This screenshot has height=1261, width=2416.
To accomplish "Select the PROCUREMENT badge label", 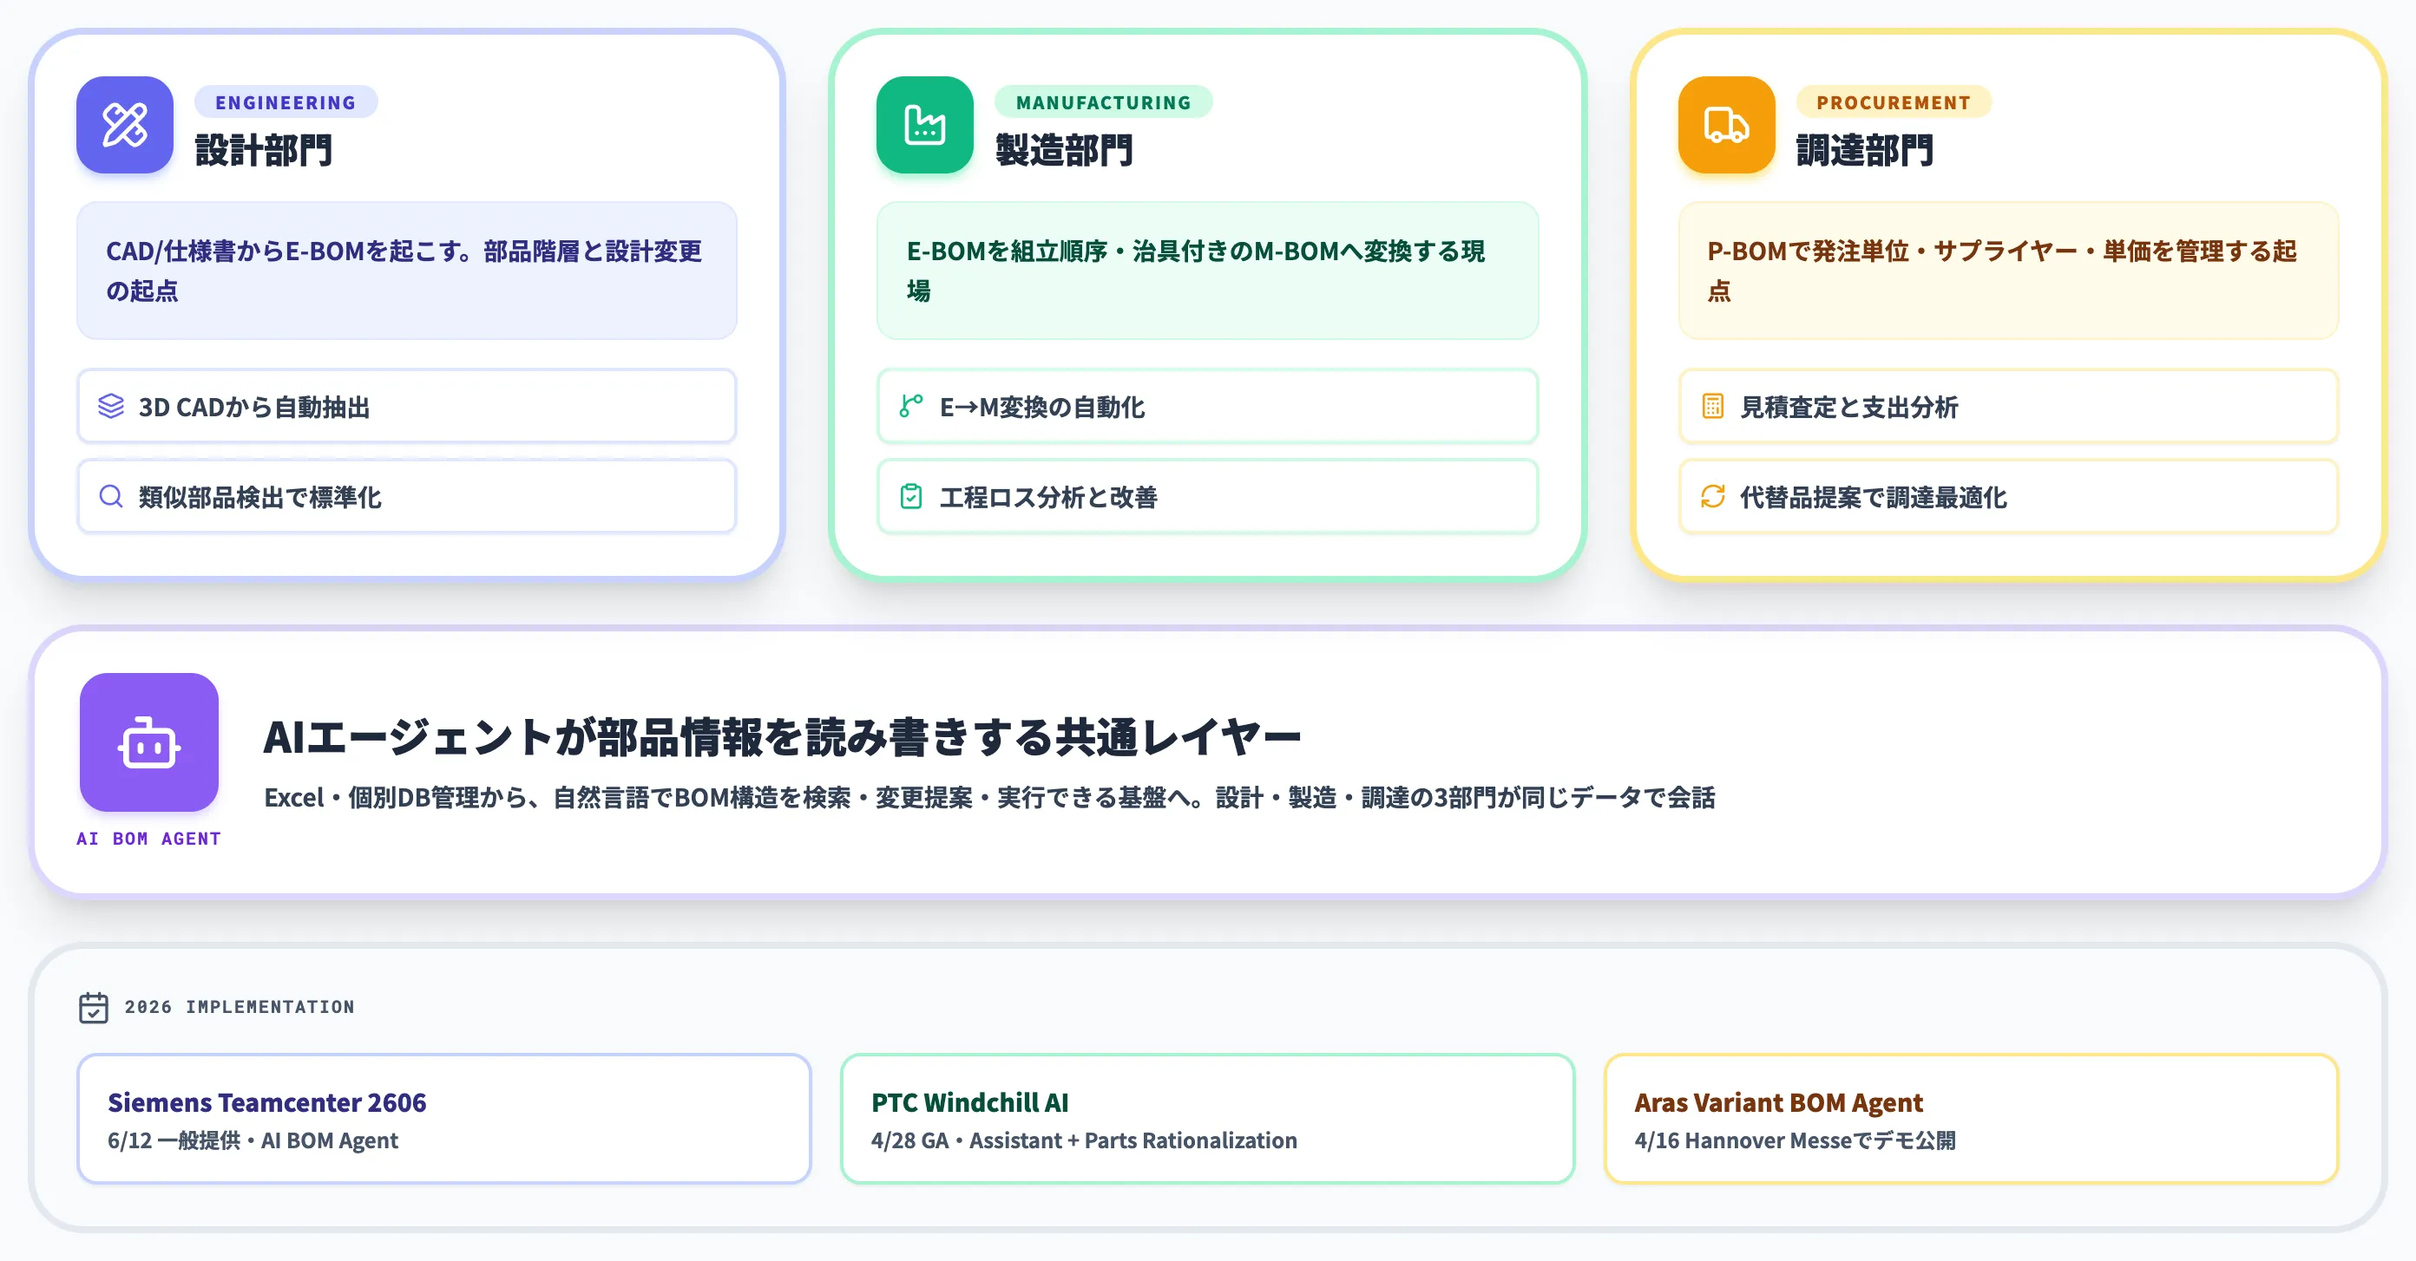I will coord(1894,102).
